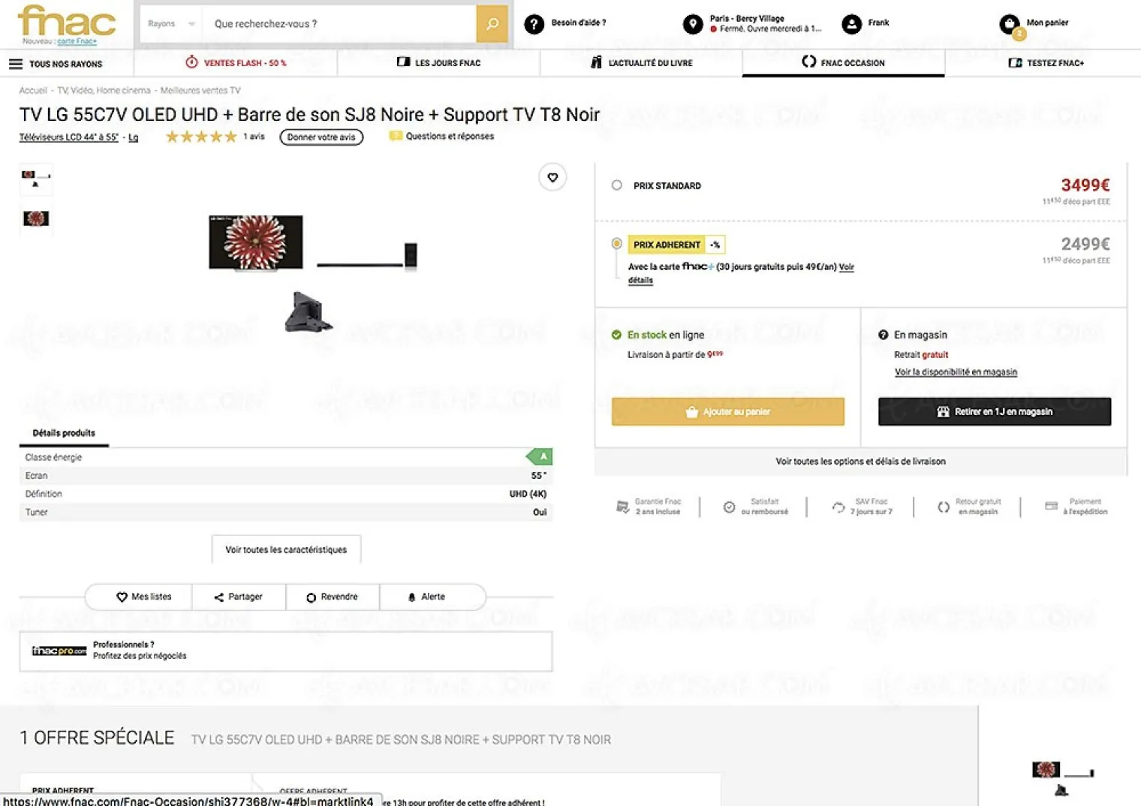
Task: Click the main TV product image
Action: click(x=256, y=242)
